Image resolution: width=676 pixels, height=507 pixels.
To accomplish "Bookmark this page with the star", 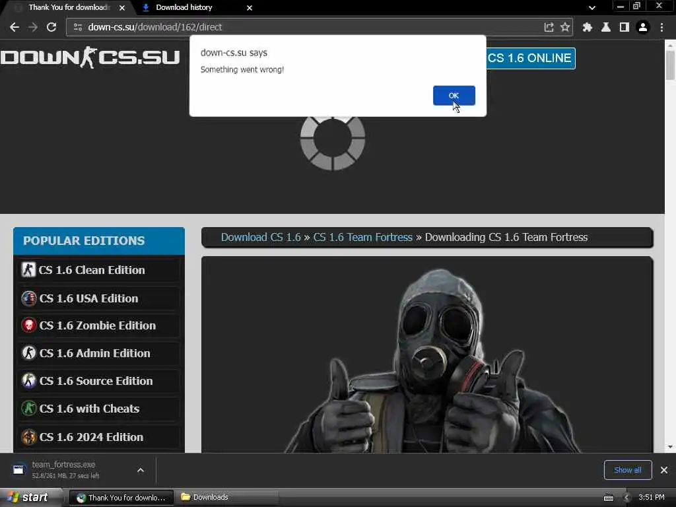I will (565, 27).
